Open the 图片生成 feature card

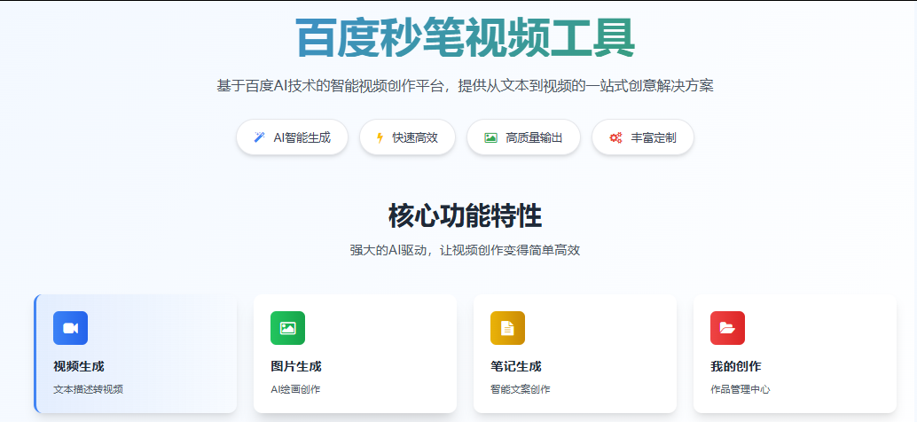coord(355,354)
